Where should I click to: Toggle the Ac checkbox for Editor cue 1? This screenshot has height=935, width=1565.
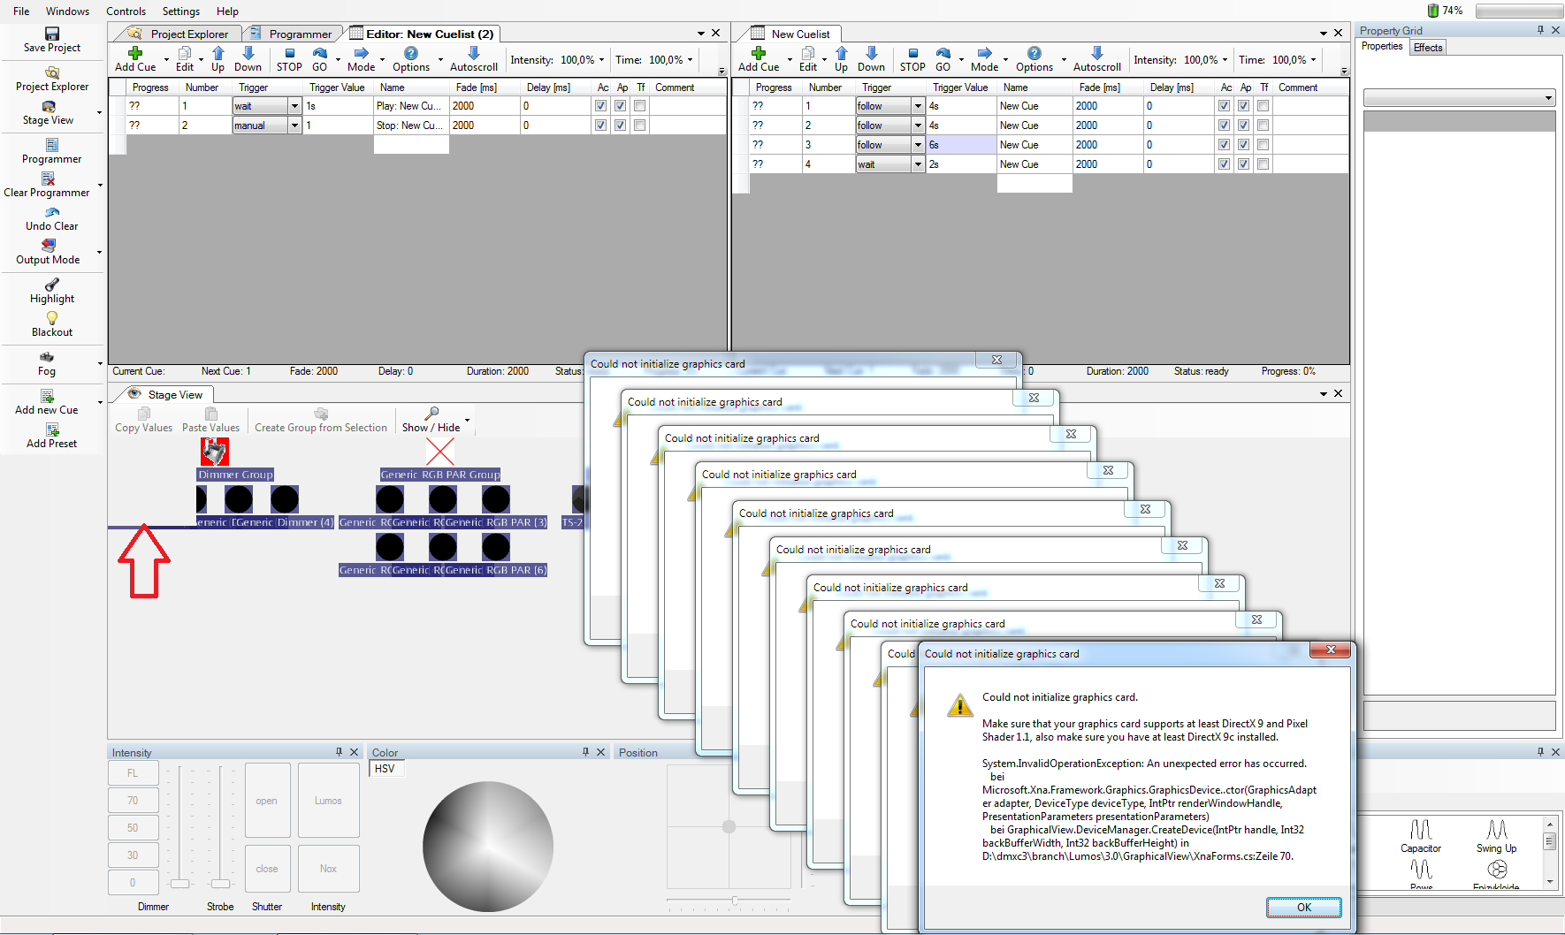coord(601,106)
